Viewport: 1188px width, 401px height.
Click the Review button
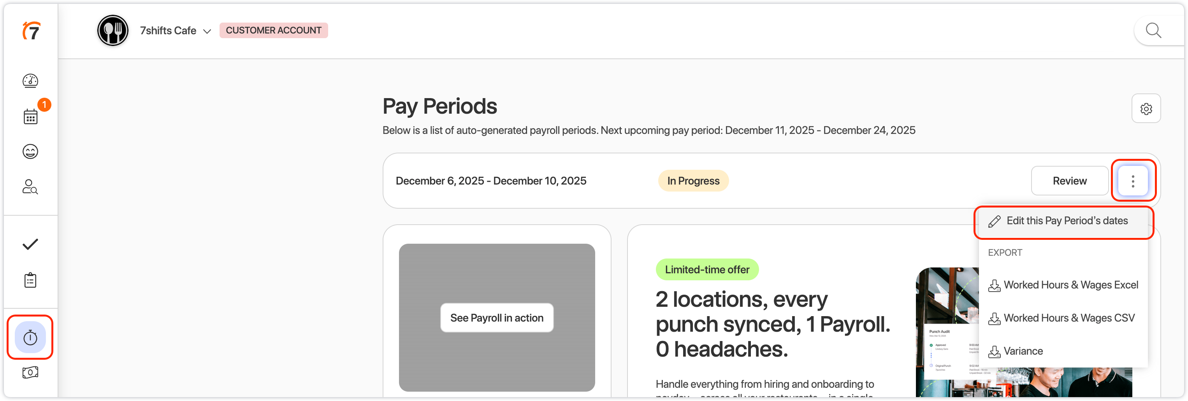tap(1070, 181)
